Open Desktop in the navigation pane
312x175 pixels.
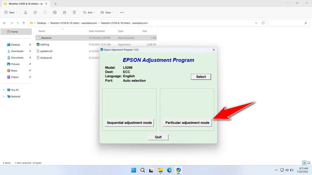pos(16,45)
